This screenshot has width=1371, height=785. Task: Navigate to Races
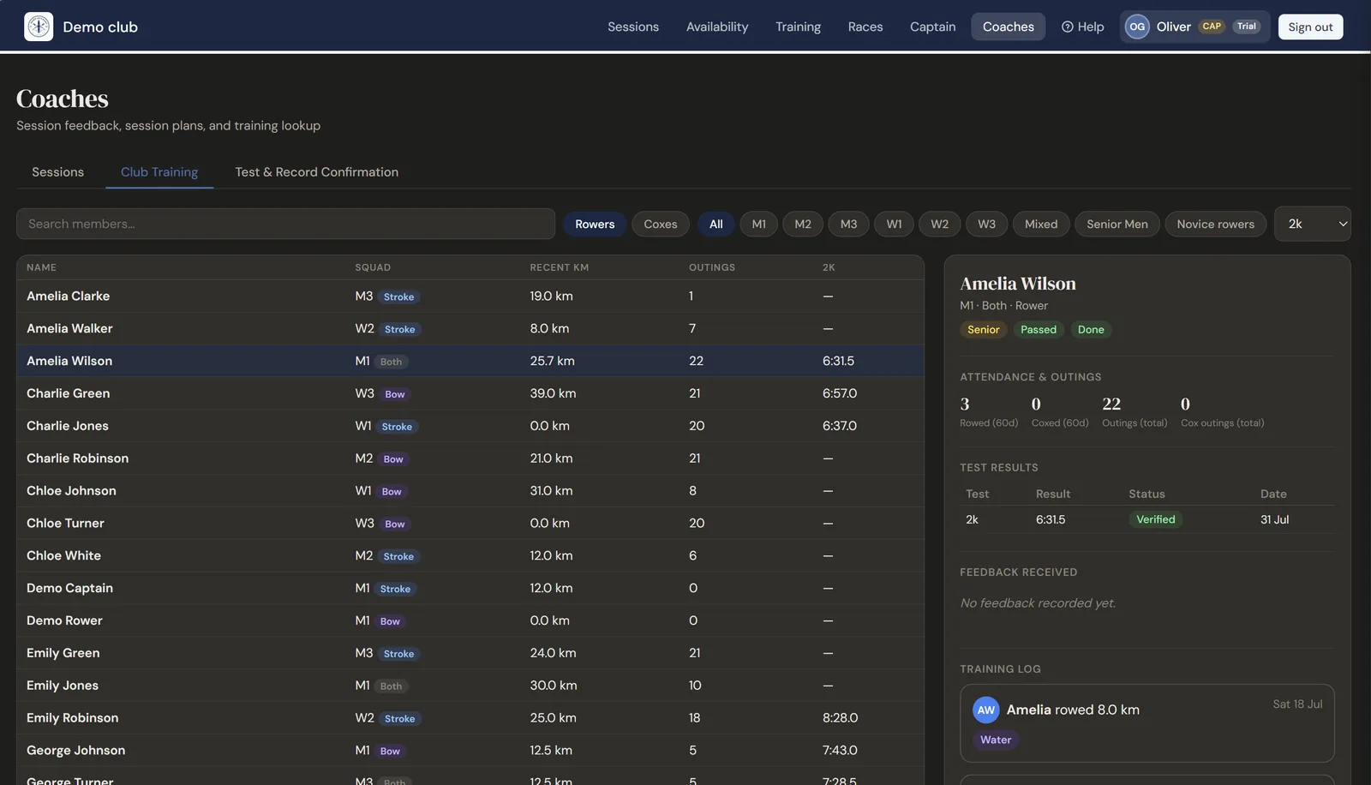(x=865, y=27)
